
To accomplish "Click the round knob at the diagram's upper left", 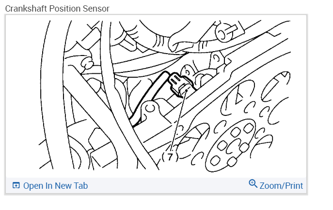I will coord(87,63).
